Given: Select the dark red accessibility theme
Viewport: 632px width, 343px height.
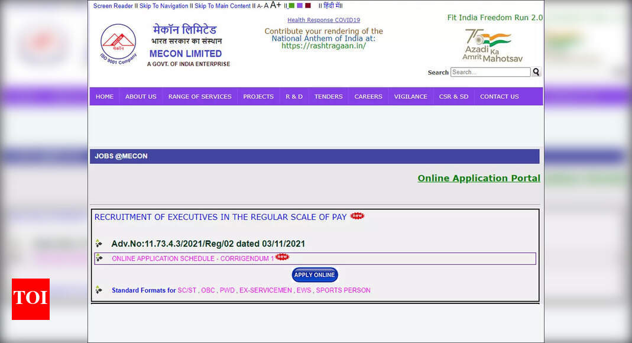Looking at the screenshot, I should 307,5.
